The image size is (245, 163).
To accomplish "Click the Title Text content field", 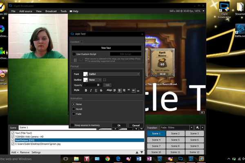I will pos(107,48).
